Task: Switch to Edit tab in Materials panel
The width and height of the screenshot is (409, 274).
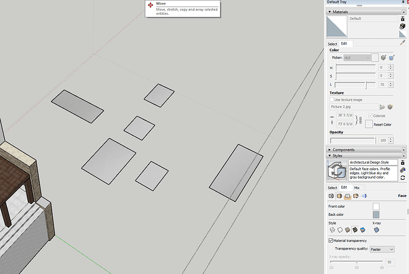Action: (344, 43)
